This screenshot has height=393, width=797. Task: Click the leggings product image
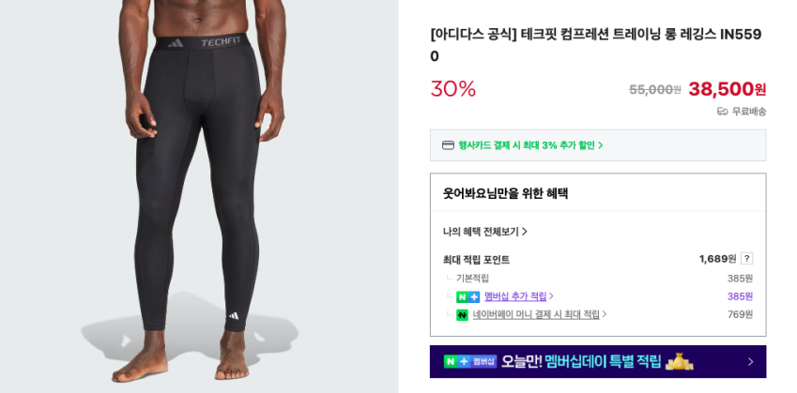click(199, 197)
